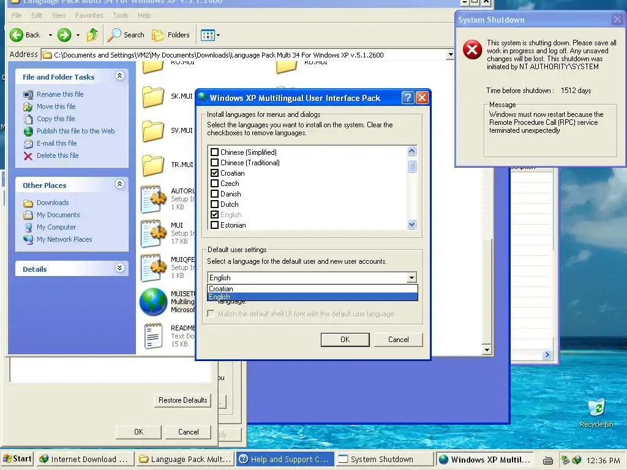Click language list scrollbar thumb
The width and height of the screenshot is (627, 470).
click(412, 166)
